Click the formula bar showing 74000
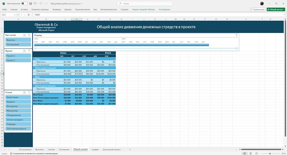This screenshot has width=287, height=155. pyautogui.click(x=157, y=15)
